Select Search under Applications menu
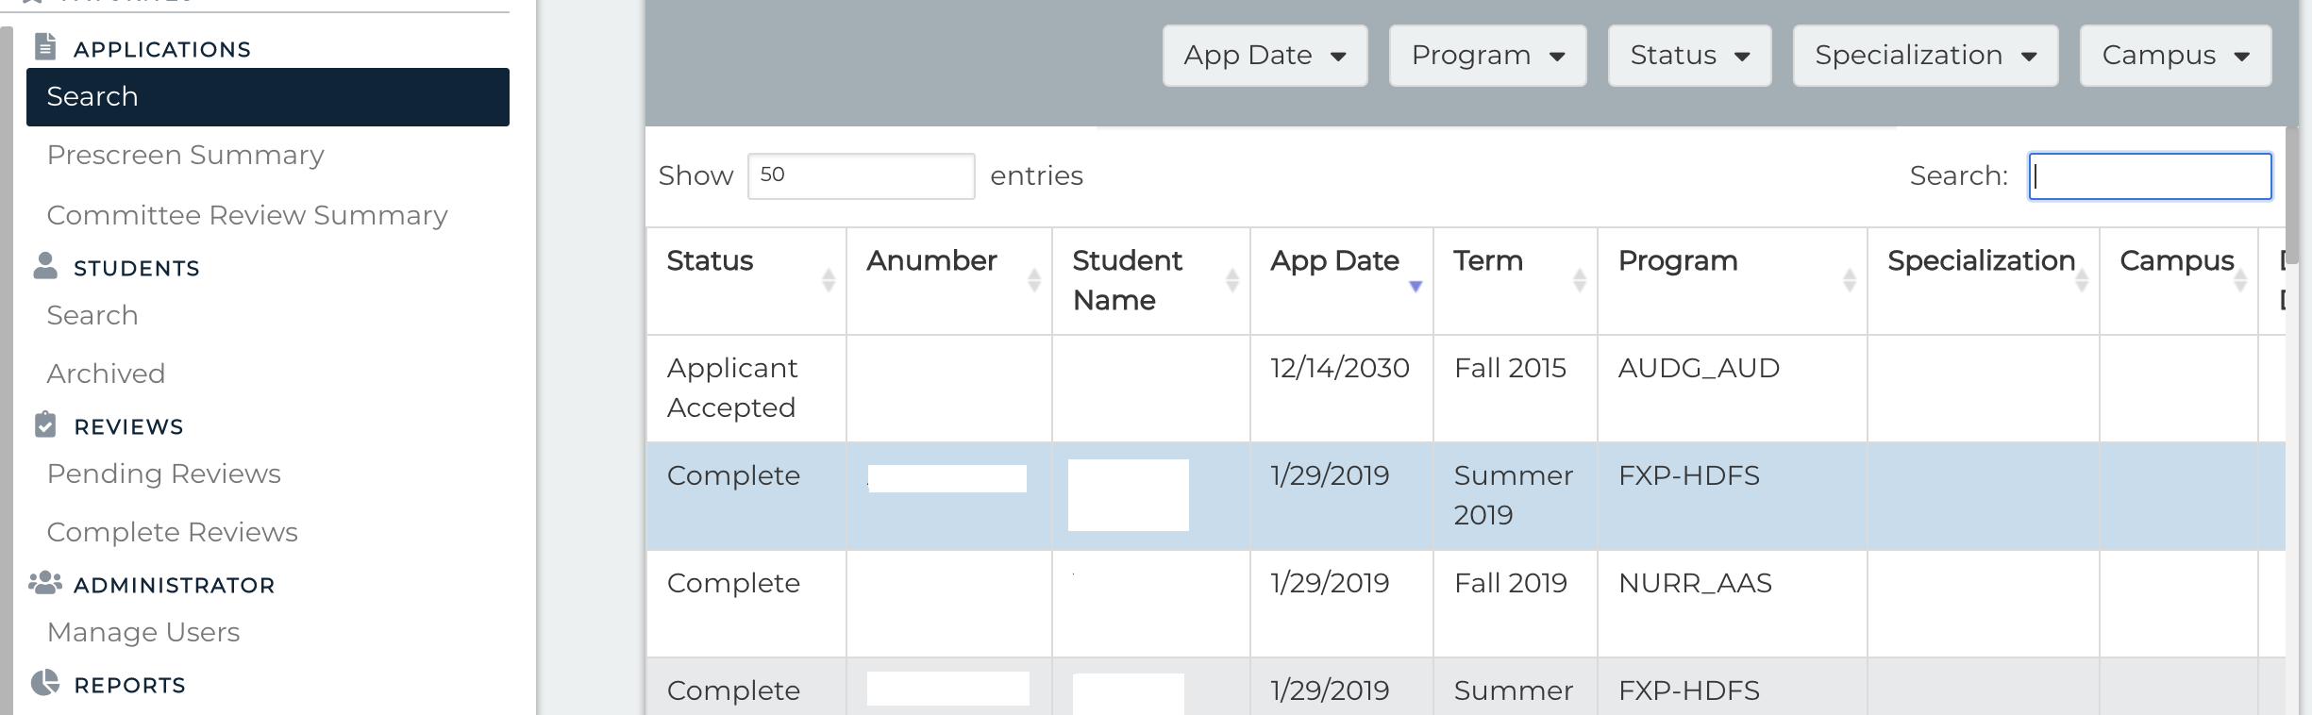The image size is (2312, 715). point(268,97)
